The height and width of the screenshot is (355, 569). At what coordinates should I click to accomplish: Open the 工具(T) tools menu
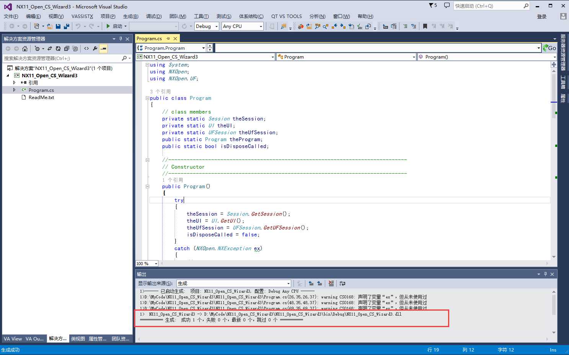click(201, 16)
